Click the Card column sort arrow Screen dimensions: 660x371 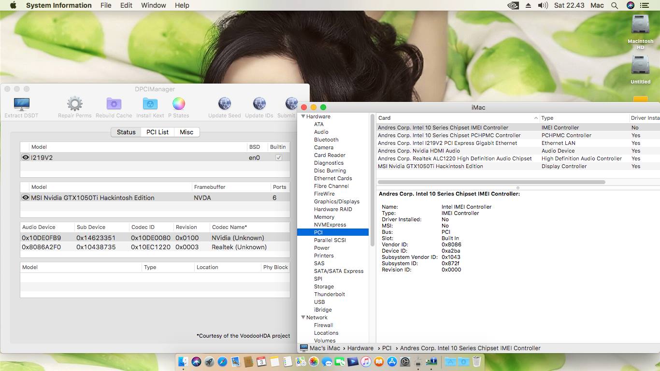536,118
